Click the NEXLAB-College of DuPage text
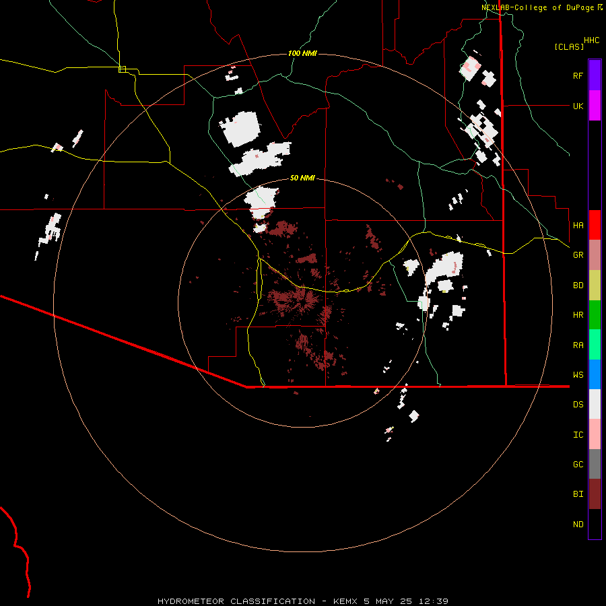The height and width of the screenshot is (606, 606). (537, 7)
